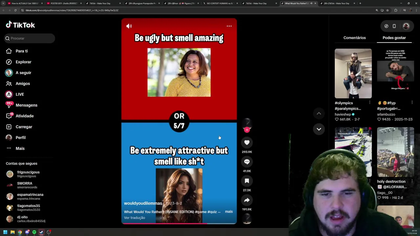Viewport: 420px width, 236px height.
Task: Open the Windows Start menu
Action: pyautogui.click(x=5, y=232)
